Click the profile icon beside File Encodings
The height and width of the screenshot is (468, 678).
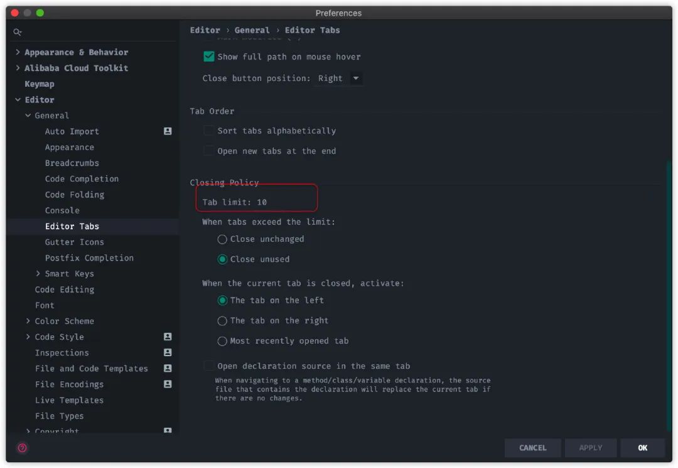(168, 384)
